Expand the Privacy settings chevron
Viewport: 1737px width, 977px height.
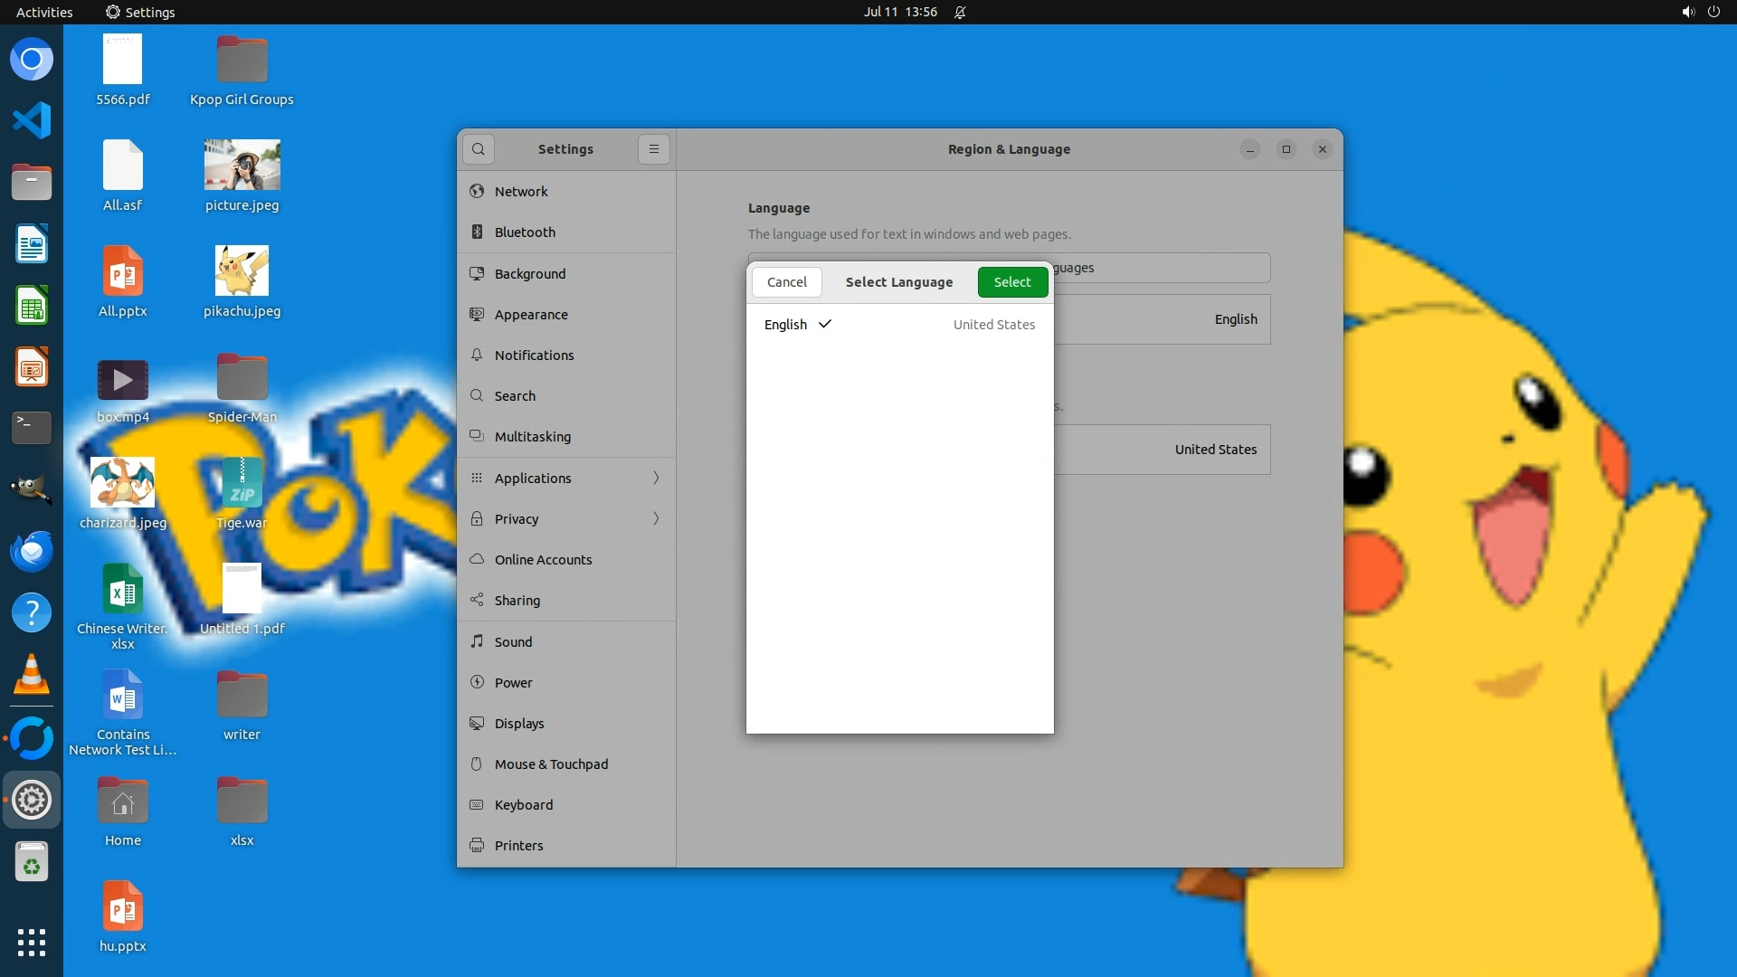[656, 518]
